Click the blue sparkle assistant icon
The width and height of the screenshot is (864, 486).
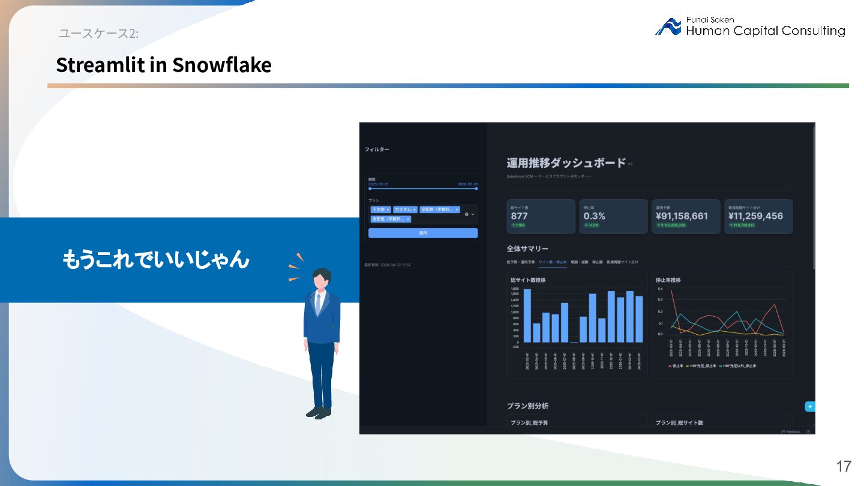(810, 406)
